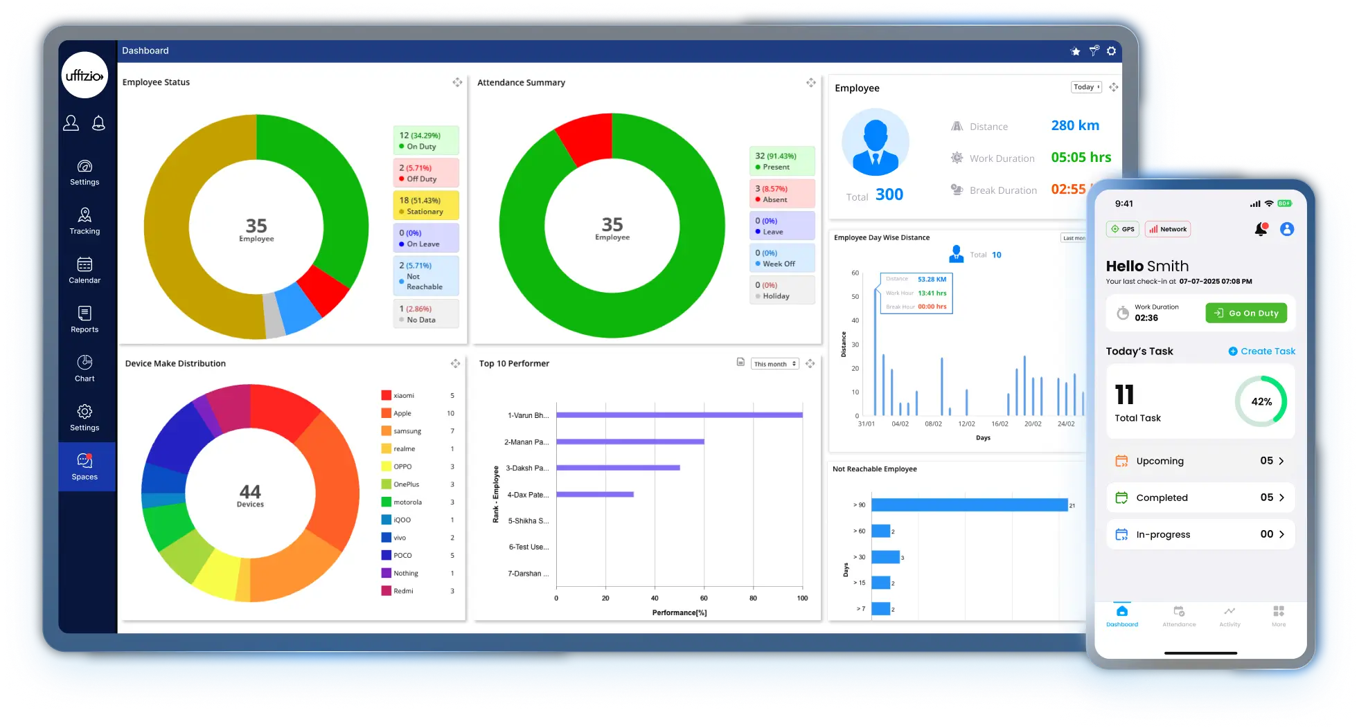The image size is (1359, 728).
Task: Click the user profile icon in sidebar
Action: pyautogui.click(x=71, y=123)
